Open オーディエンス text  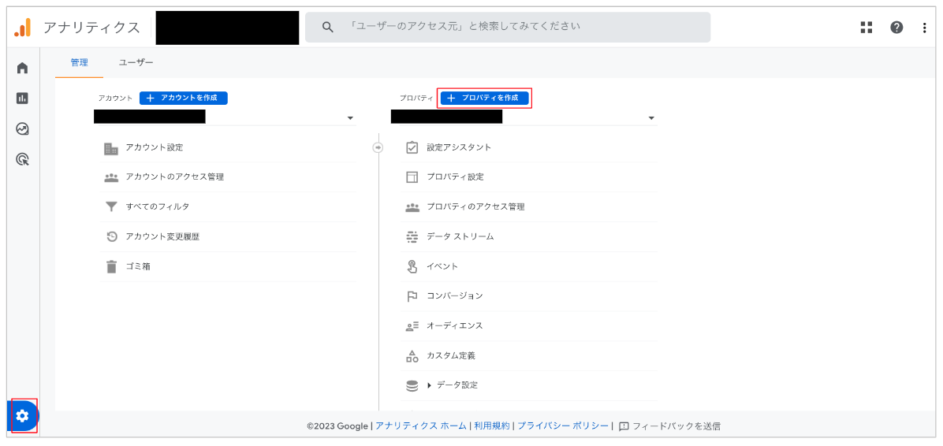(455, 325)
